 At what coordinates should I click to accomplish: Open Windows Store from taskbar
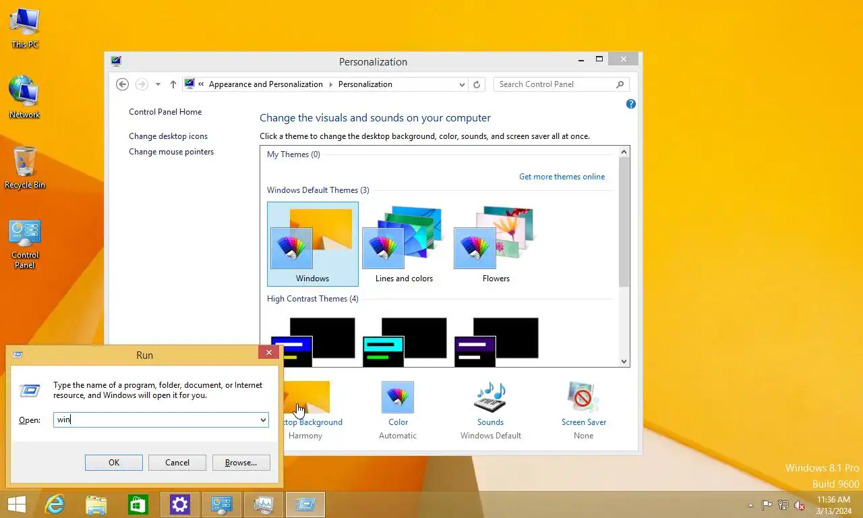[138, 505]
